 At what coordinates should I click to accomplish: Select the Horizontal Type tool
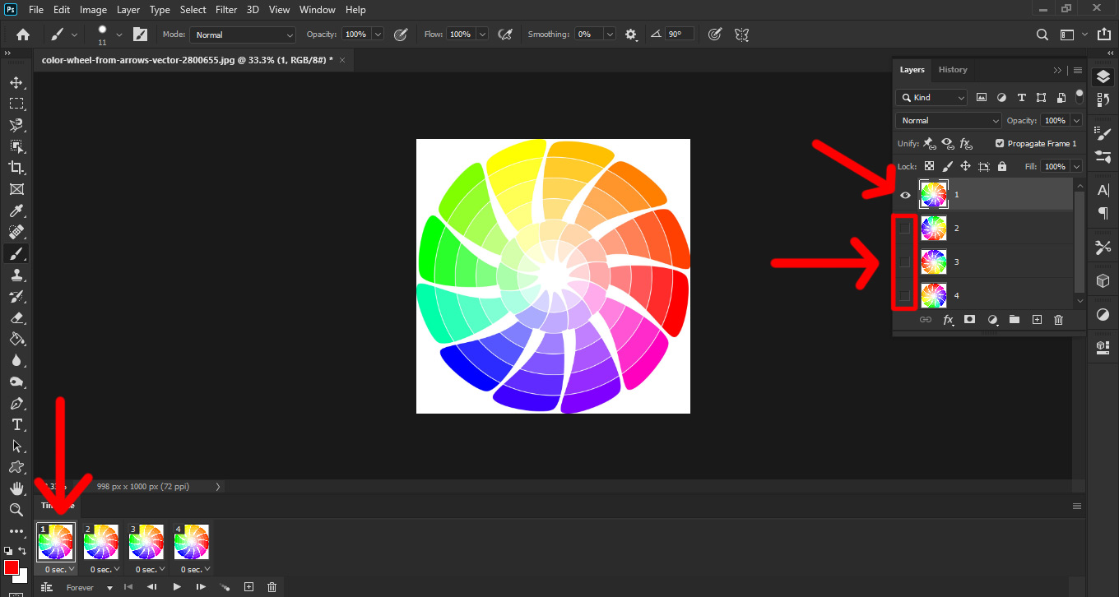point(16,424)
